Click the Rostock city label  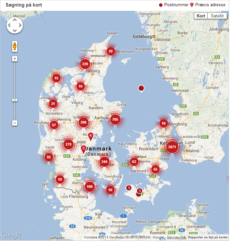[x=158, y=233]
